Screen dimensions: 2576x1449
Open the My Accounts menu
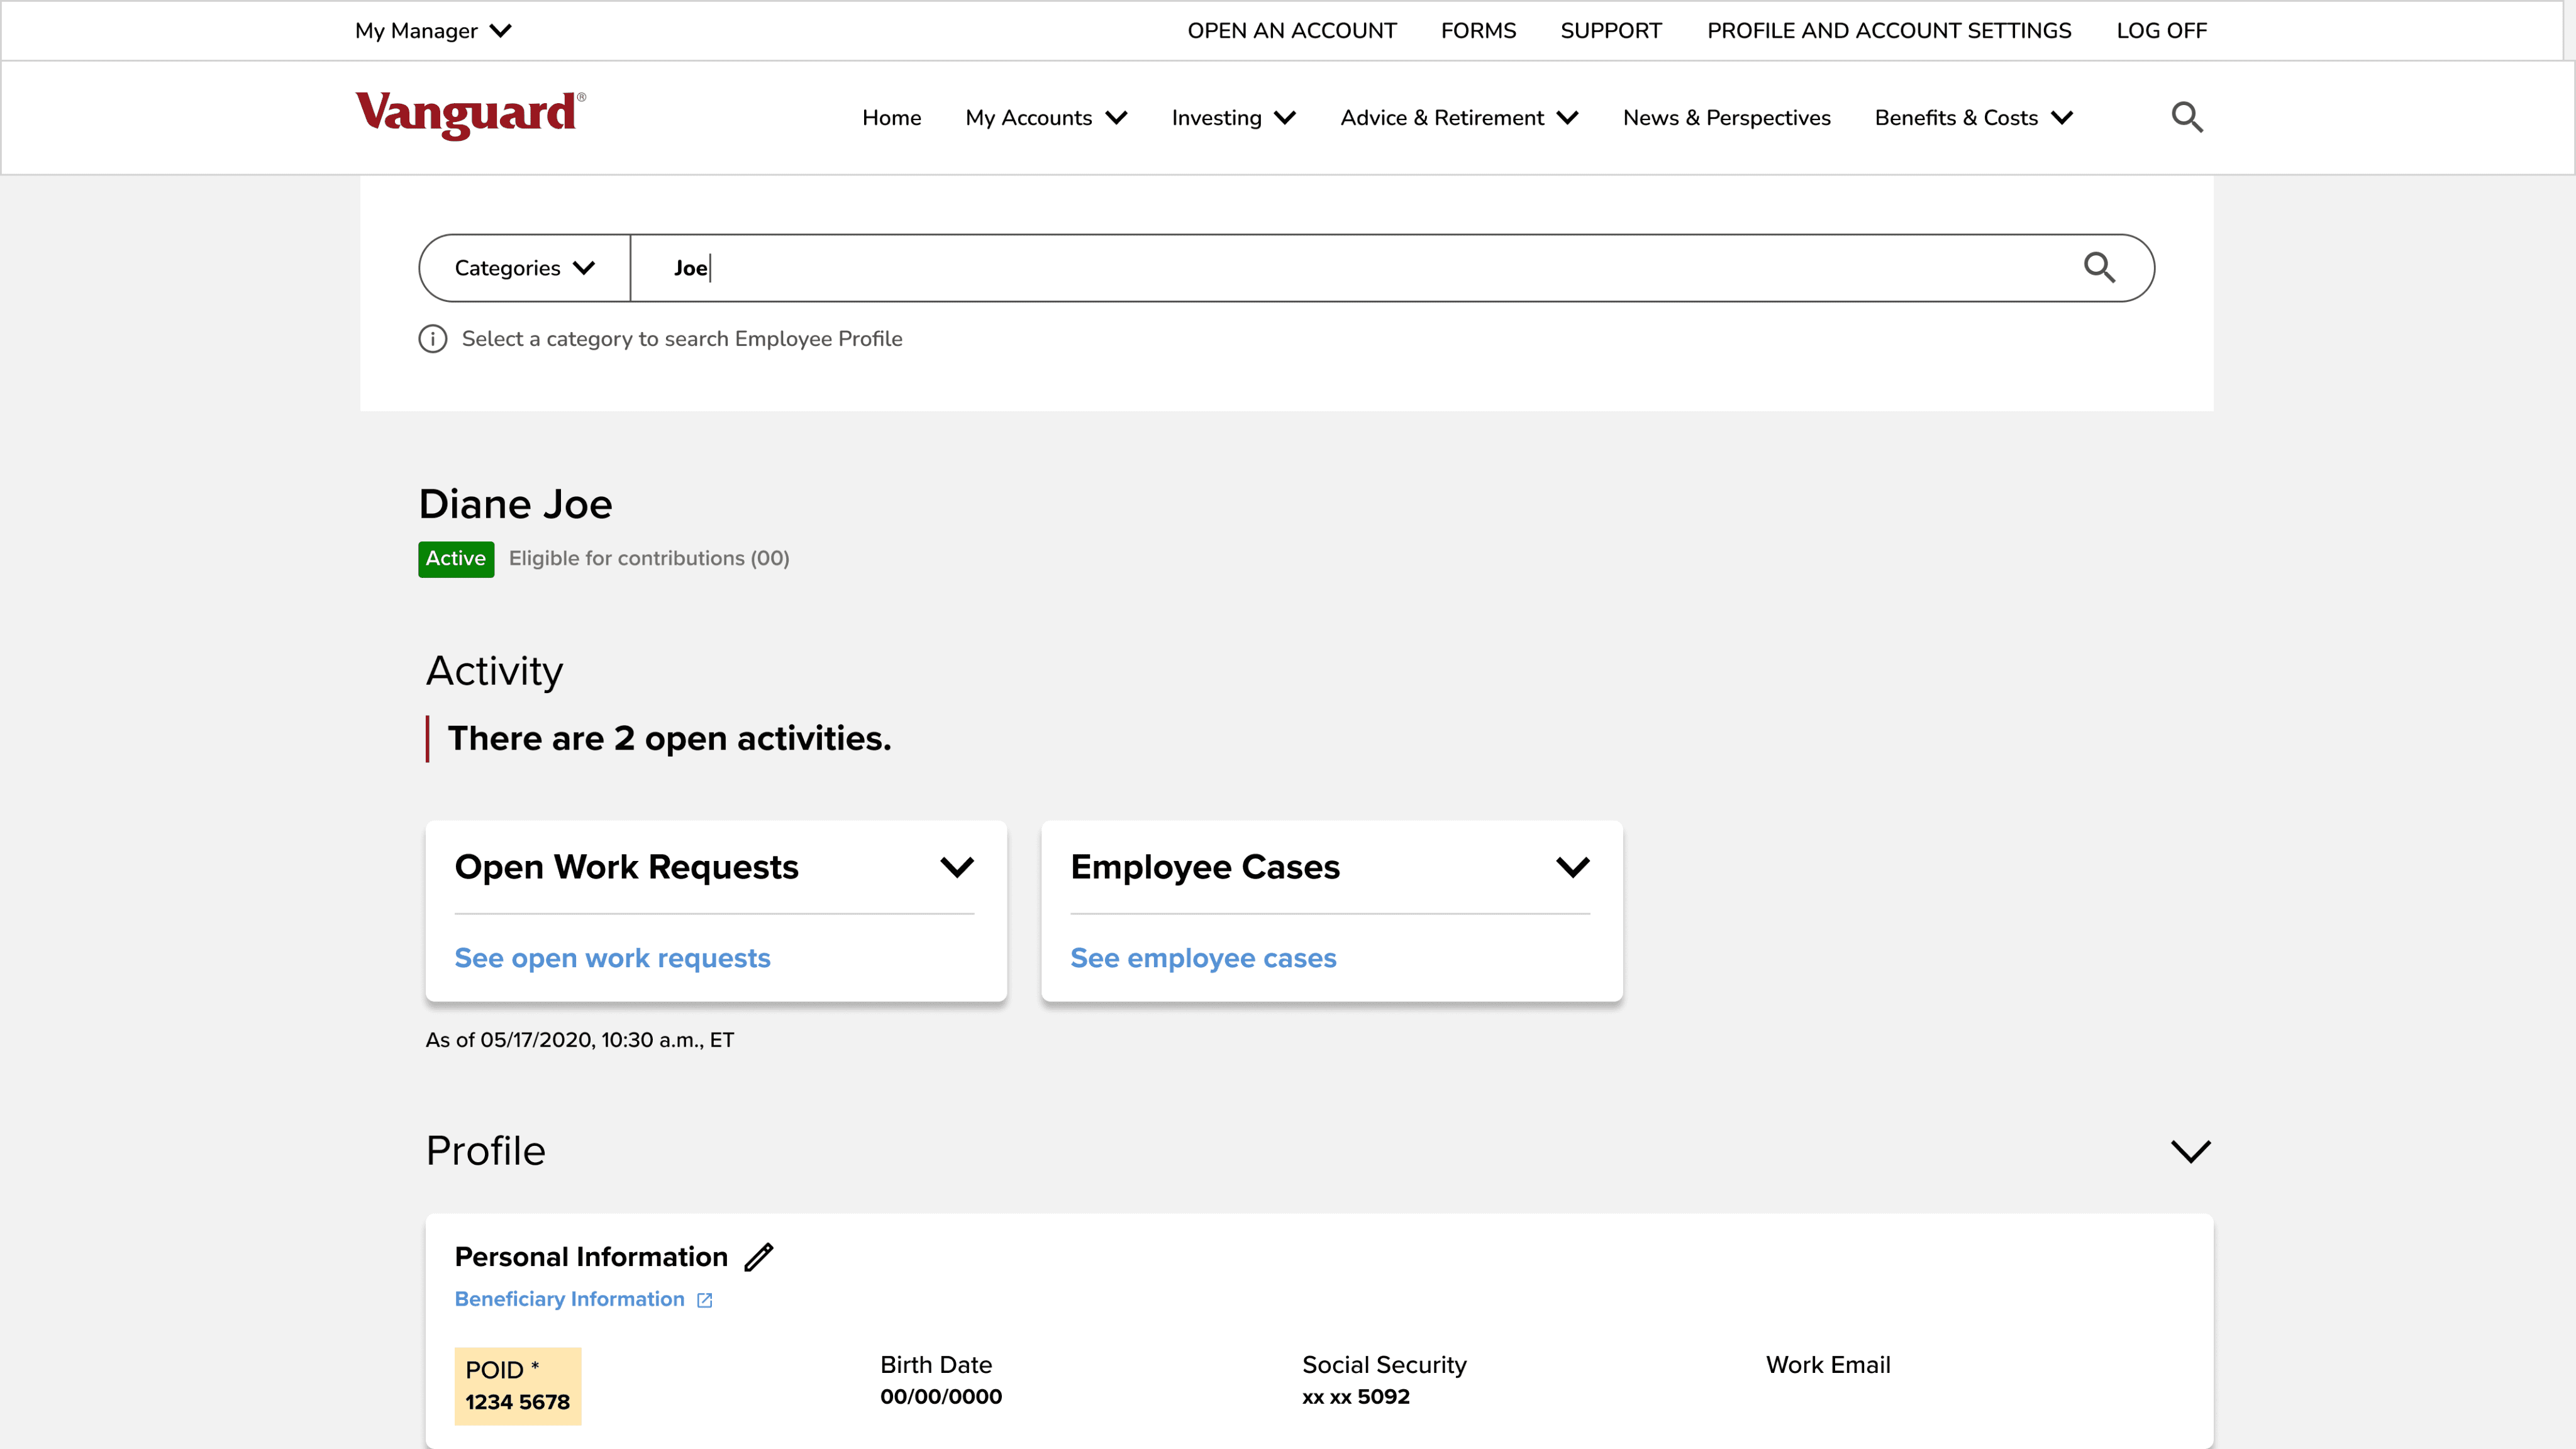click(1045, 118)
